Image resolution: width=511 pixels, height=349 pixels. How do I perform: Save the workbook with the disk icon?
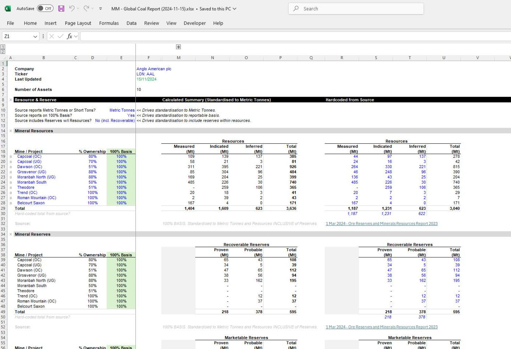[x=61, y=8]
